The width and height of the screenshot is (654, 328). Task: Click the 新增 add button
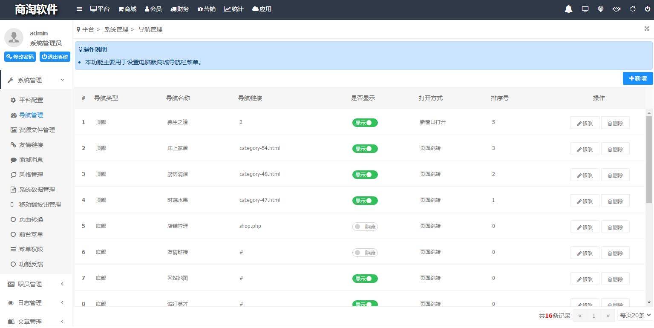pos(637,78)
